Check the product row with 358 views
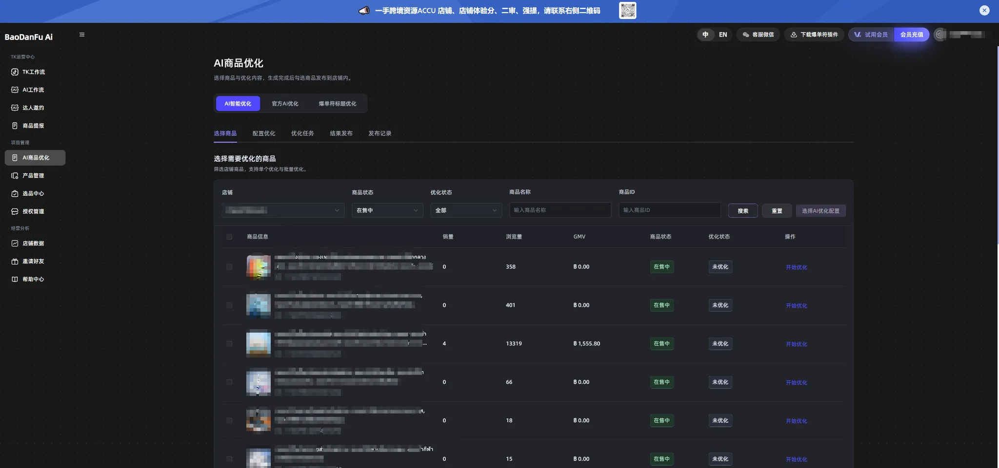 229,267
